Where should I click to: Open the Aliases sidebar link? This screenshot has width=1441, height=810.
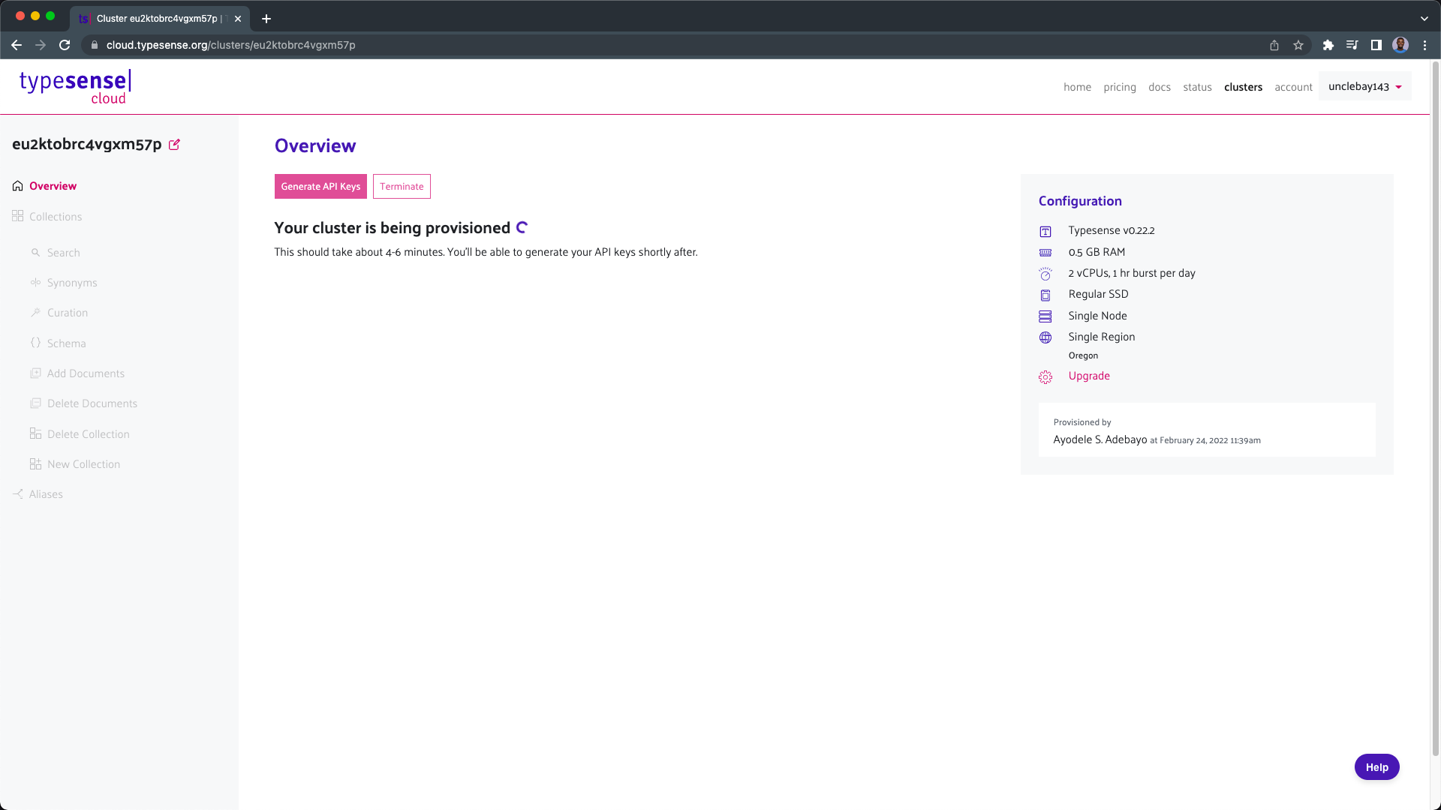coord(46,494)
